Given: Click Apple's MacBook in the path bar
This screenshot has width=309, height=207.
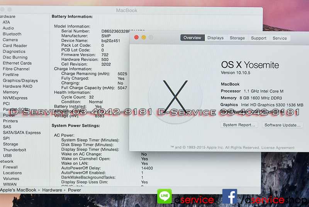Looking at the screenshot, I should pos(18,190).
